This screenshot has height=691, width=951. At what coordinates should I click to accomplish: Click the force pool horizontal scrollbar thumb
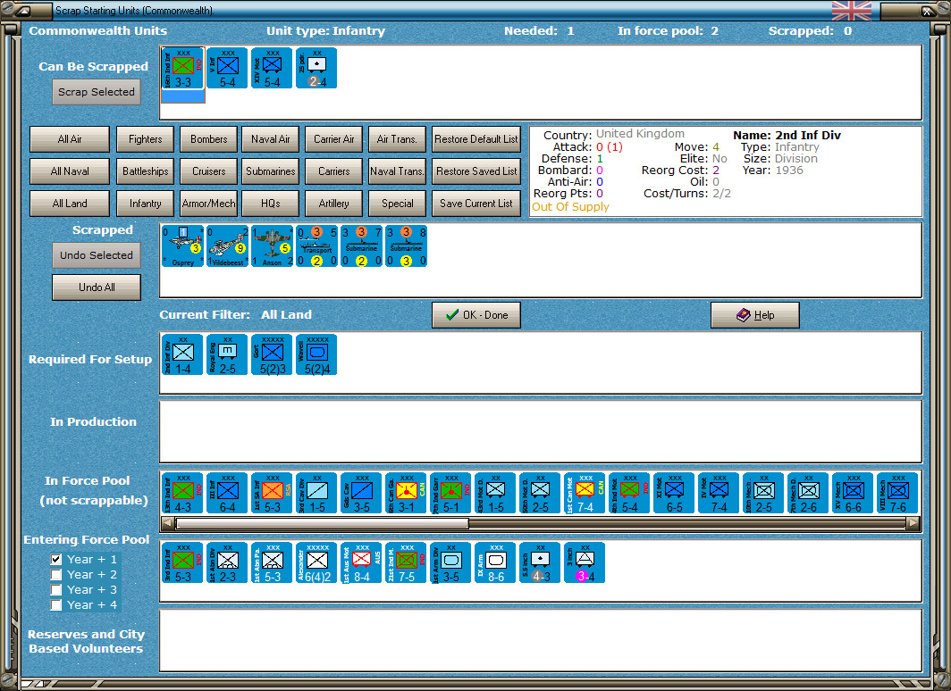322,523
